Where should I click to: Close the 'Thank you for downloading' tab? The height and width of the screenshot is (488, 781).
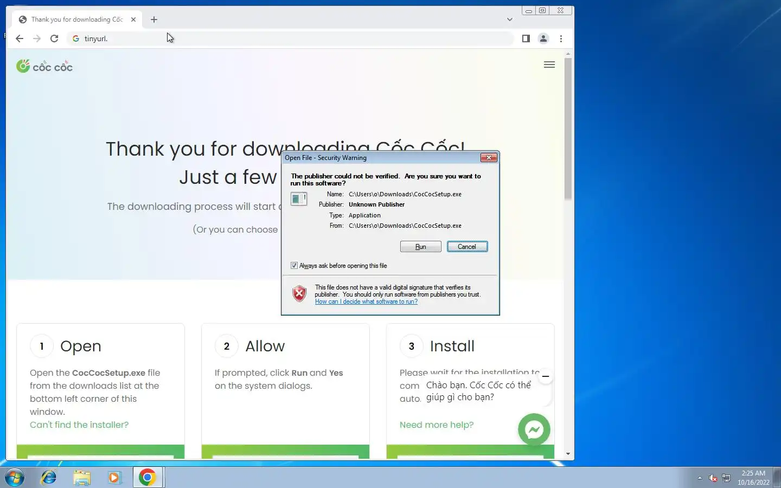pyautogui.click(x=133, y=20)
